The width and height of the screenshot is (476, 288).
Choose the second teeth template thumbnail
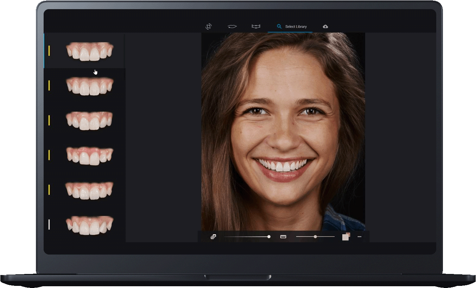click(x=89, y=86)
